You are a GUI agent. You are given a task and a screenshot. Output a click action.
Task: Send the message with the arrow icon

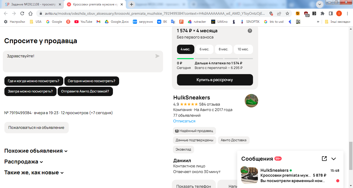coord(157,56)
